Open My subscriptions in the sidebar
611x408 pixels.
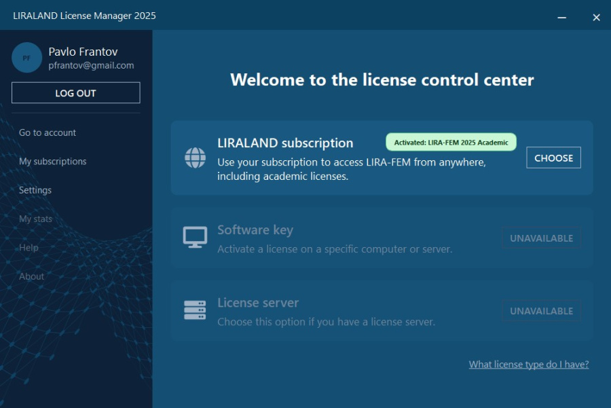click(x=53, y=162)
